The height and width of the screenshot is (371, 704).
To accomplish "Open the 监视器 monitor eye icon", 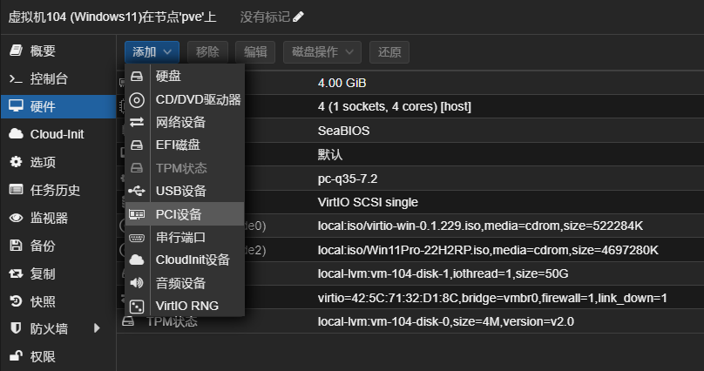I will 15,218.
